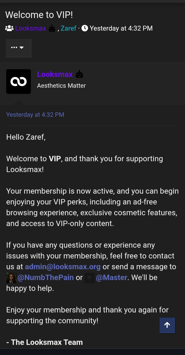Click the small avatar before @Master
This screenshot has width=185, height=355.
click(90, 278)
